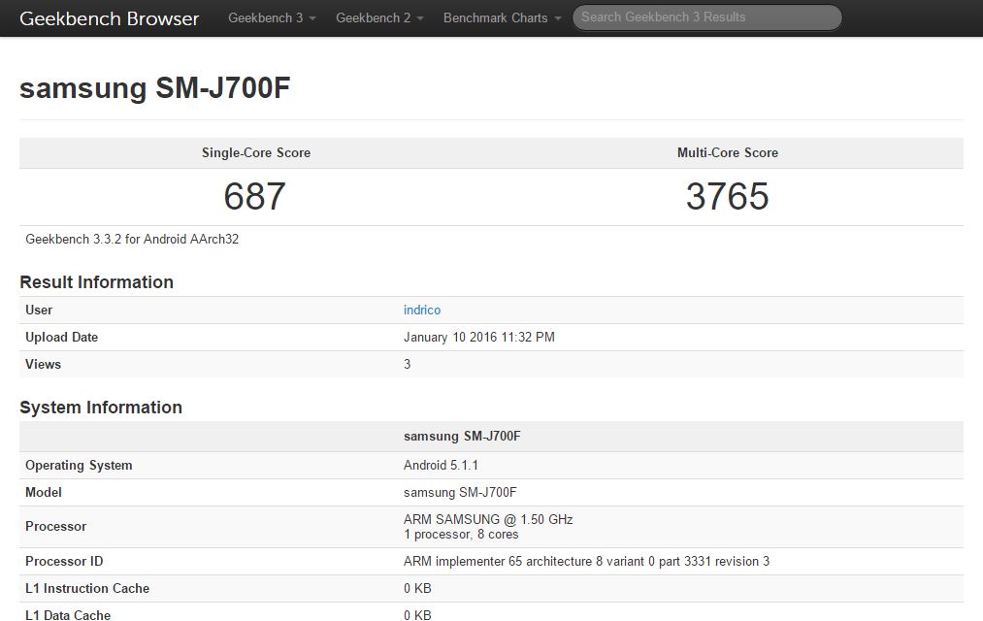Select text 1 processor, 8 cores

point(461,534)
